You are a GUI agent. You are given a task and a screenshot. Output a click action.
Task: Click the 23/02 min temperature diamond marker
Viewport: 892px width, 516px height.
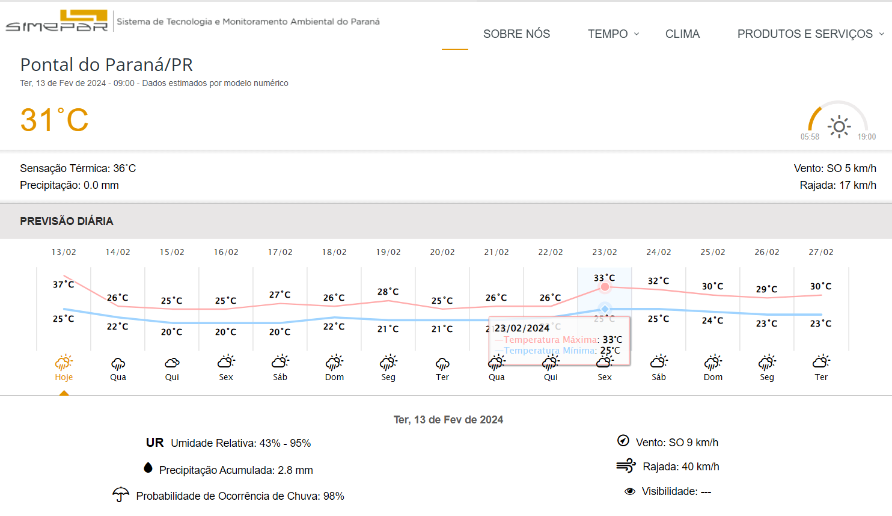(605, 309)
